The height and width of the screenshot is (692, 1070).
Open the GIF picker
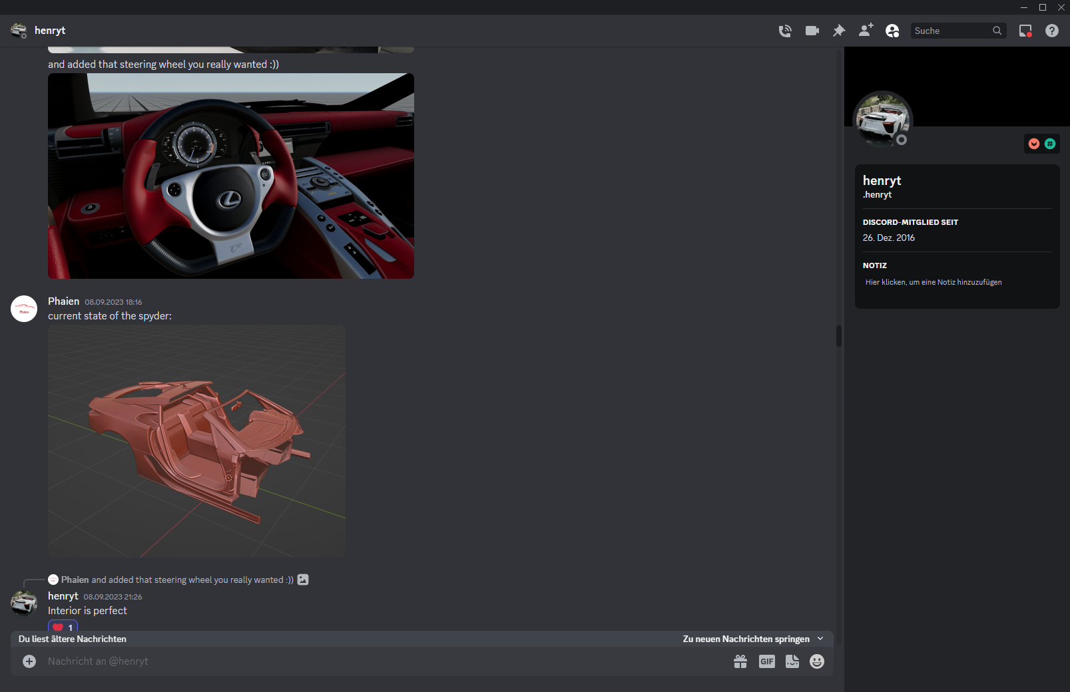[x=767, y=661]
